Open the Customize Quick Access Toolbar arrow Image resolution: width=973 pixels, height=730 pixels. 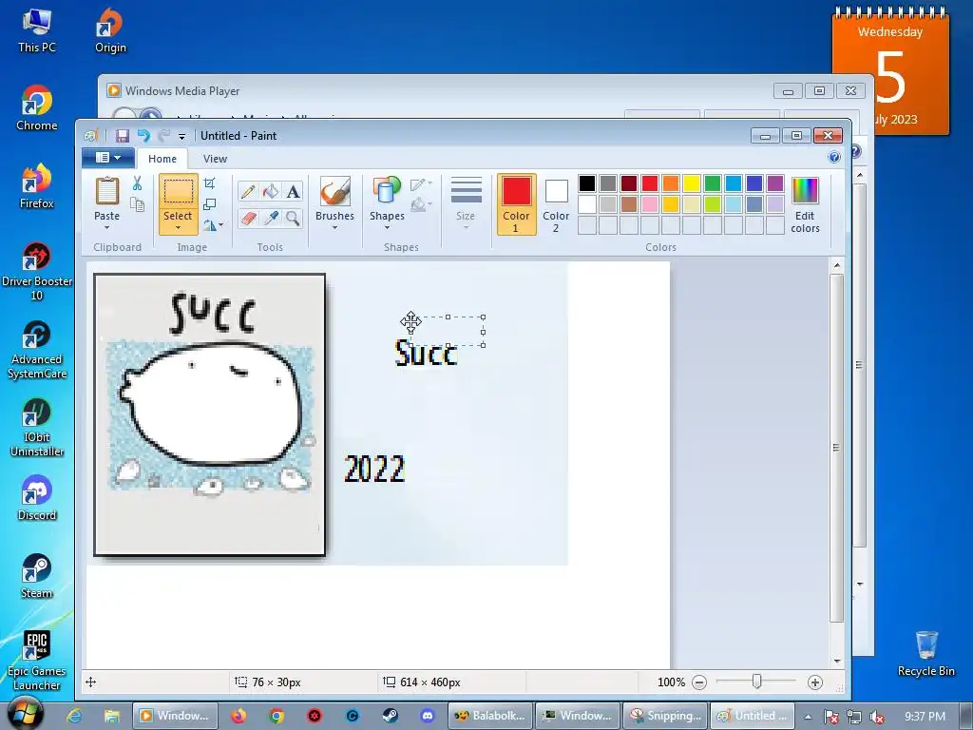[x=181, y=136]
